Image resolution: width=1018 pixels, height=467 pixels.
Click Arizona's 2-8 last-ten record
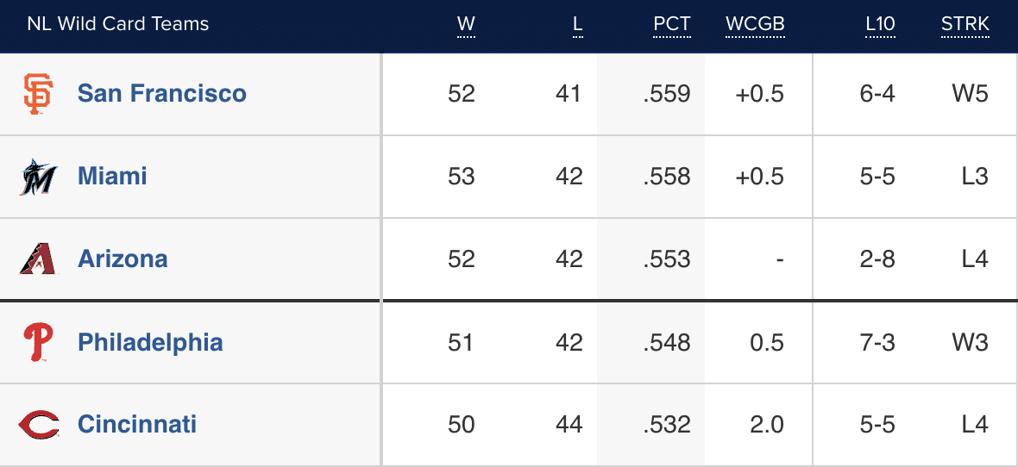click(x=877, y=258)
